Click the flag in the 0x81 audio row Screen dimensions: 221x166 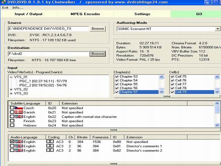(19, 146)
